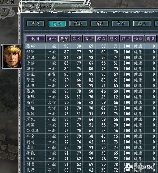Open the 特技 tab
The image size is (158, 173).
[78, 24]
